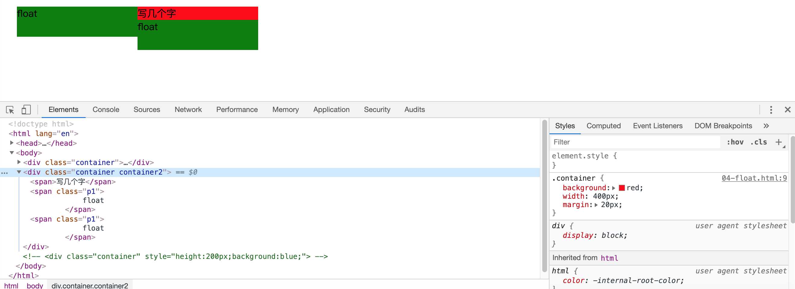Click the div.container.container2 breadcrumb
This screenshot has width=795, height=289.
click(x=90, y=285)
